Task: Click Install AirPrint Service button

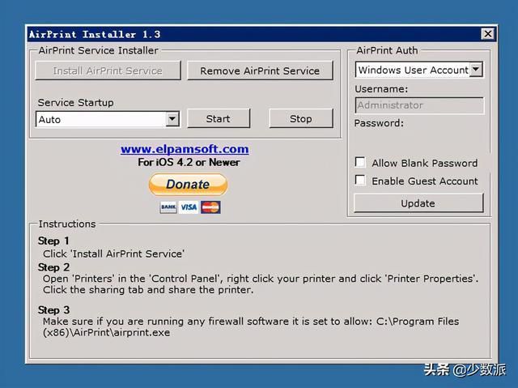Action: pyautogui.click(x=108, y=70)
